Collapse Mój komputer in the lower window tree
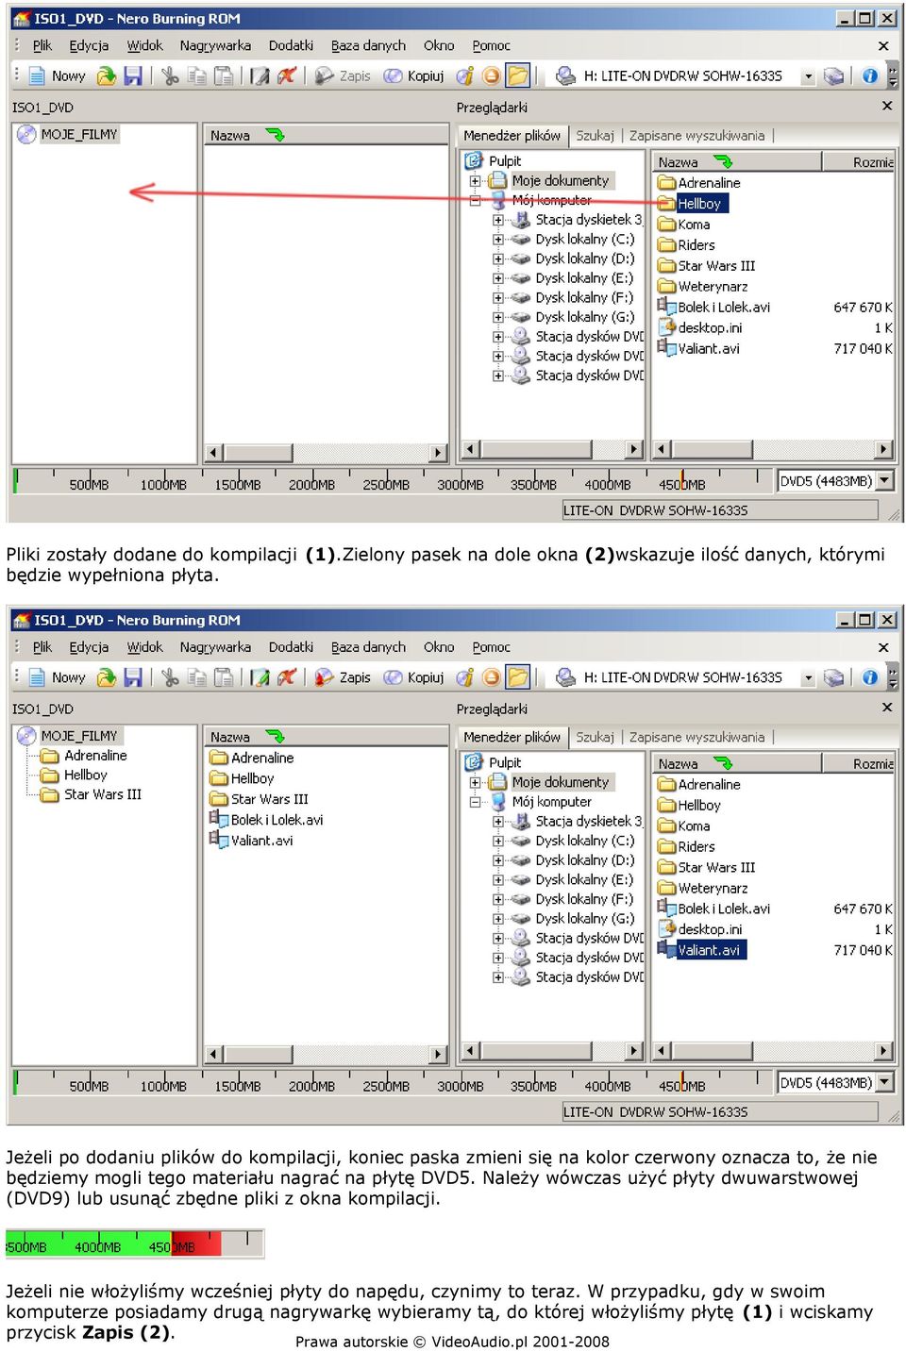 pos(476,802)
